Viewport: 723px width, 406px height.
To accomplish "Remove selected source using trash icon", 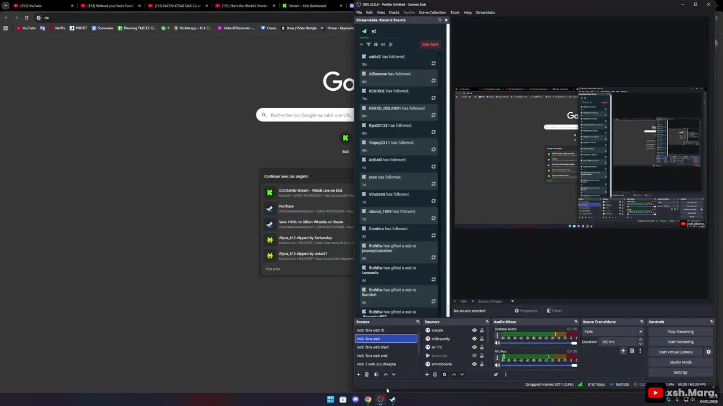I will coord(435,374).
